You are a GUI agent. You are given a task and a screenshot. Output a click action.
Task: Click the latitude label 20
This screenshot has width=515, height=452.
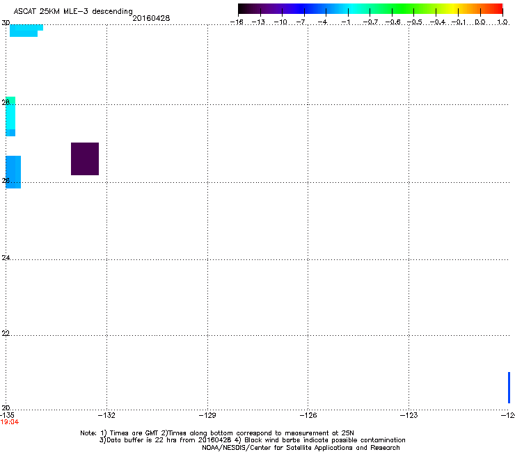click(6, 407)
